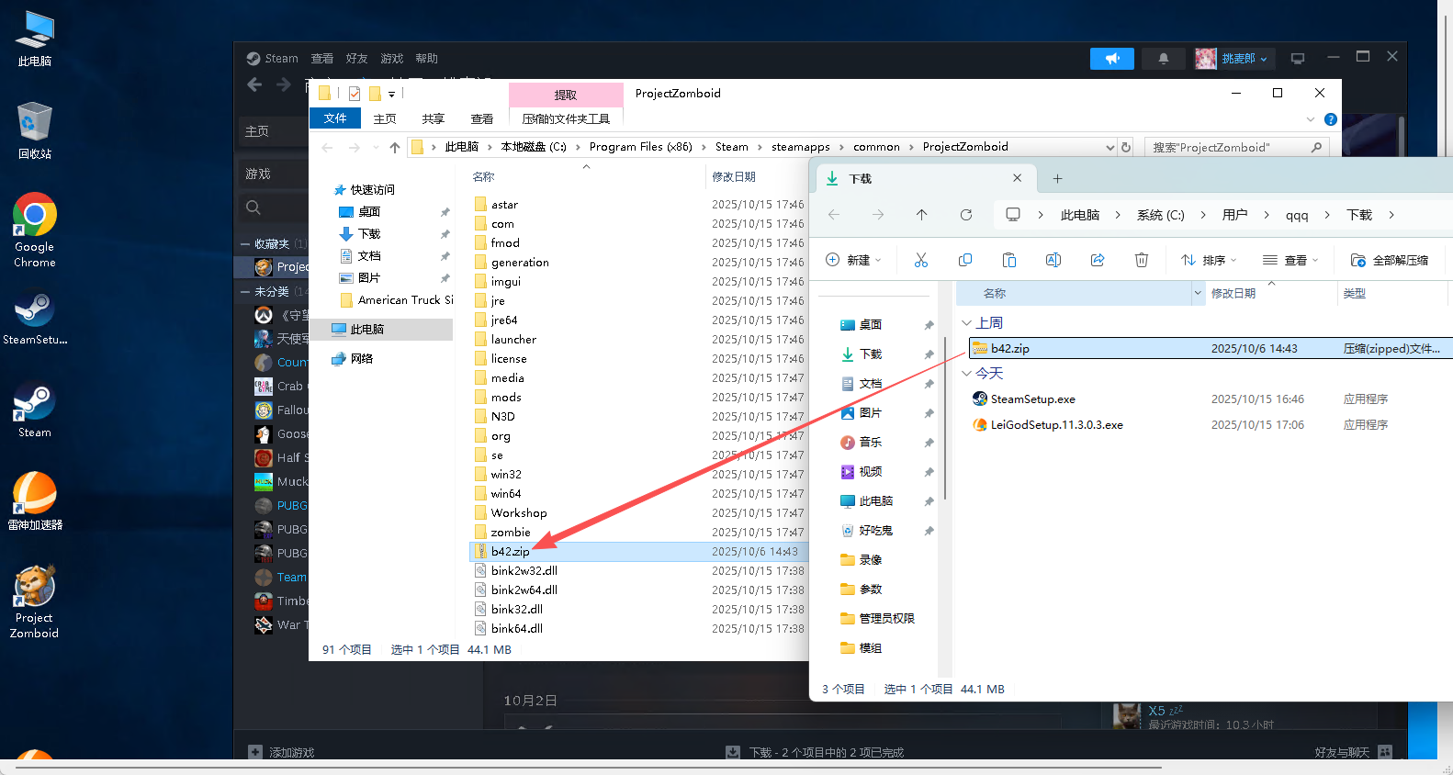Collapse the 上周 file group
Image resolution: width=1453 pixels, height=775 pixels.
[x=966, y=323]
